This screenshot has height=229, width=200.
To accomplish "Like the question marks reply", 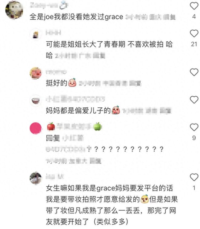I will coord(194,127).
